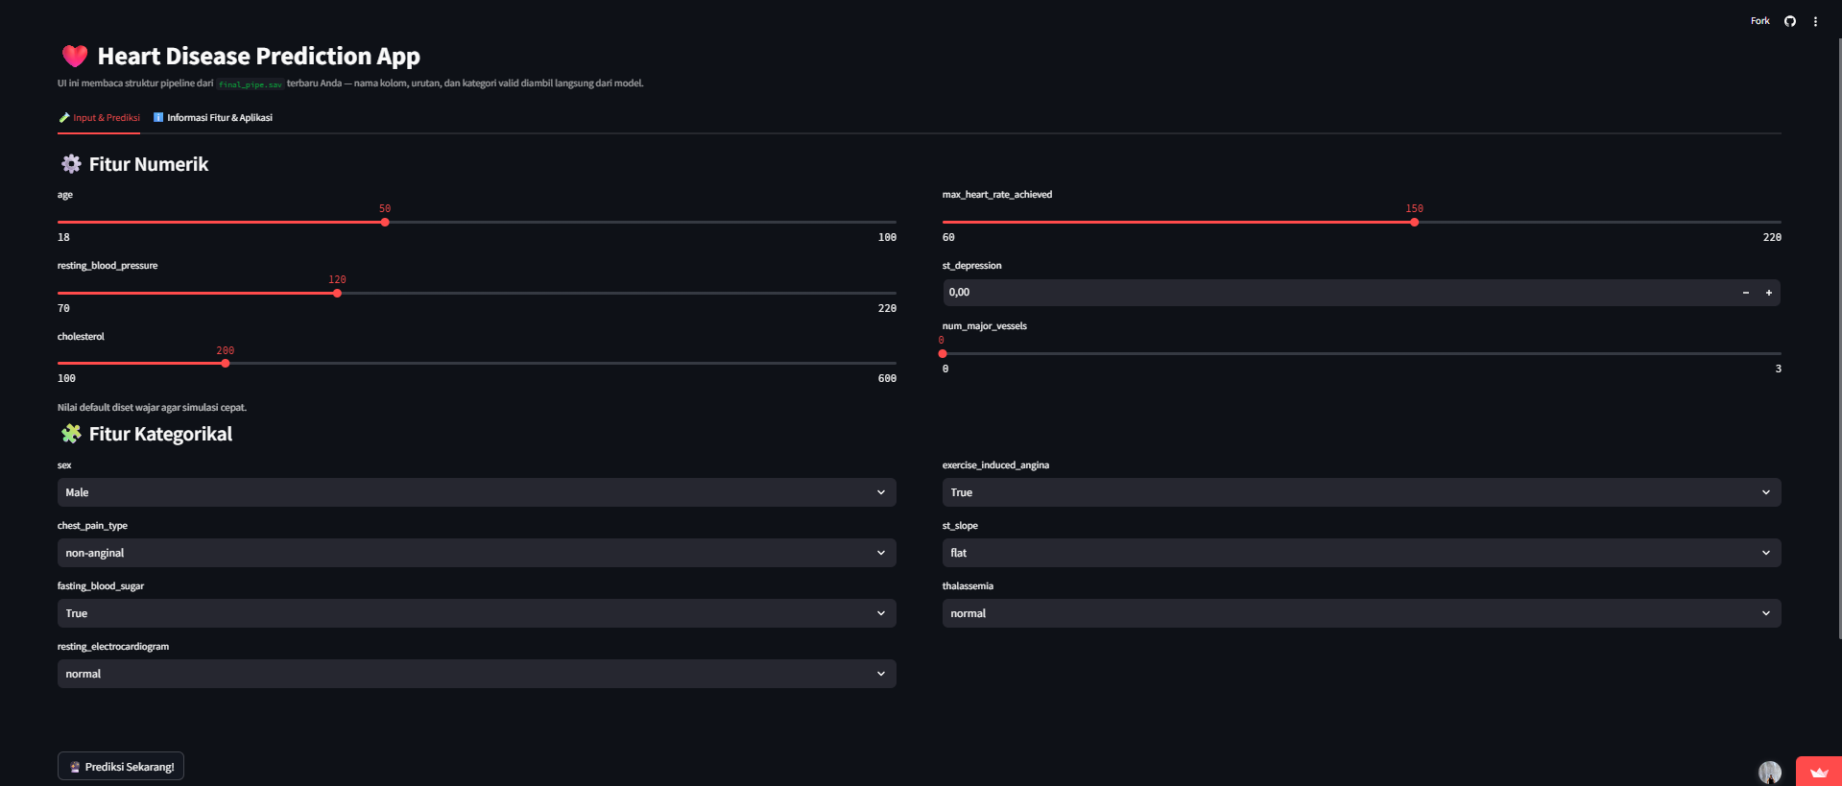Expand the resting_electrocardiogram dropdown

[x=476, y=674]
